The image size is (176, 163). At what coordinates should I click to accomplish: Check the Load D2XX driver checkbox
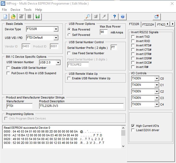[133, 130]
